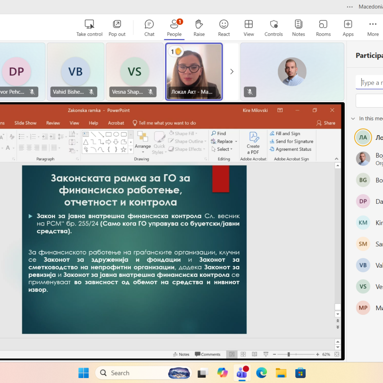Click the Raise hand icon

199,28
